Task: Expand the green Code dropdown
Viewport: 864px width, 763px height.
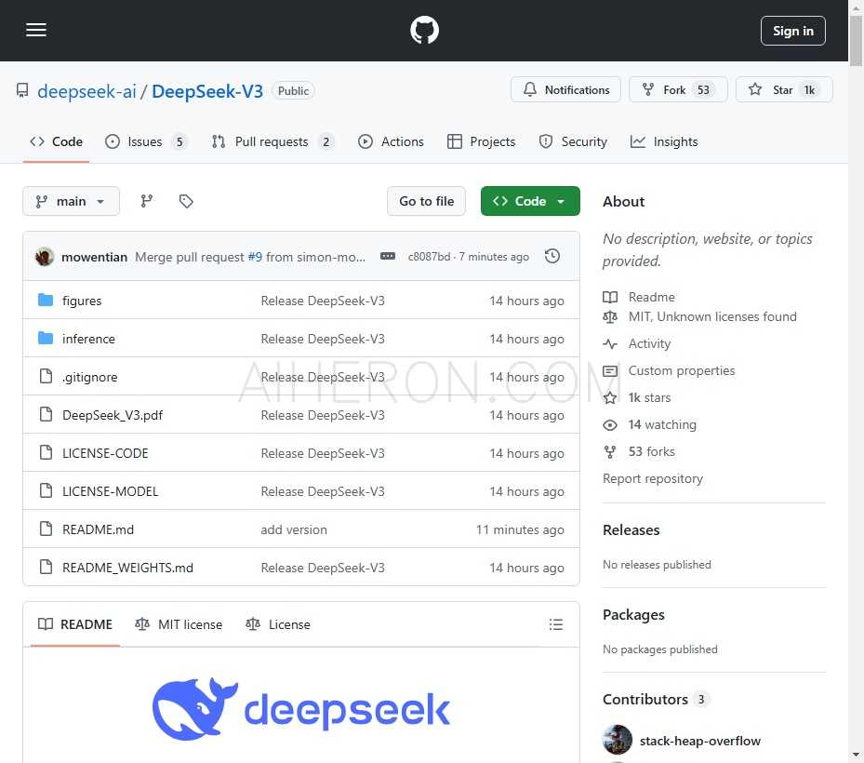Action: point(530,201)
